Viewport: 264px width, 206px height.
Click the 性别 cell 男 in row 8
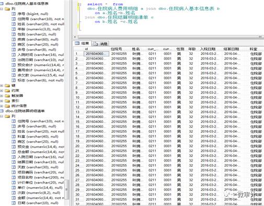pos(179,88)
